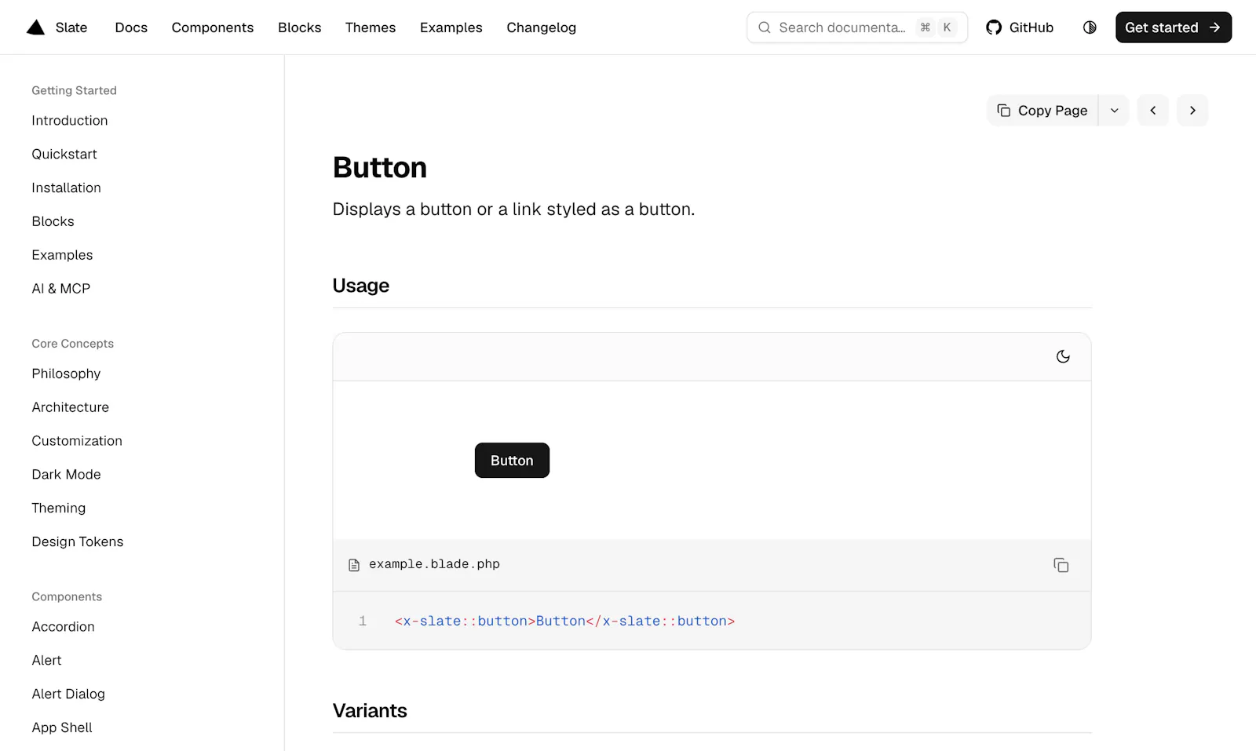Open Examples in top navigation
1256x751 pixels.
point(451,27)
